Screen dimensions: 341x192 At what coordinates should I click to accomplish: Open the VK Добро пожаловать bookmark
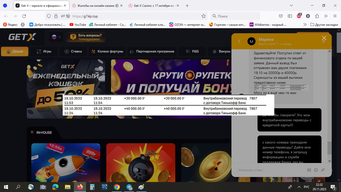(x=47, y=24)
